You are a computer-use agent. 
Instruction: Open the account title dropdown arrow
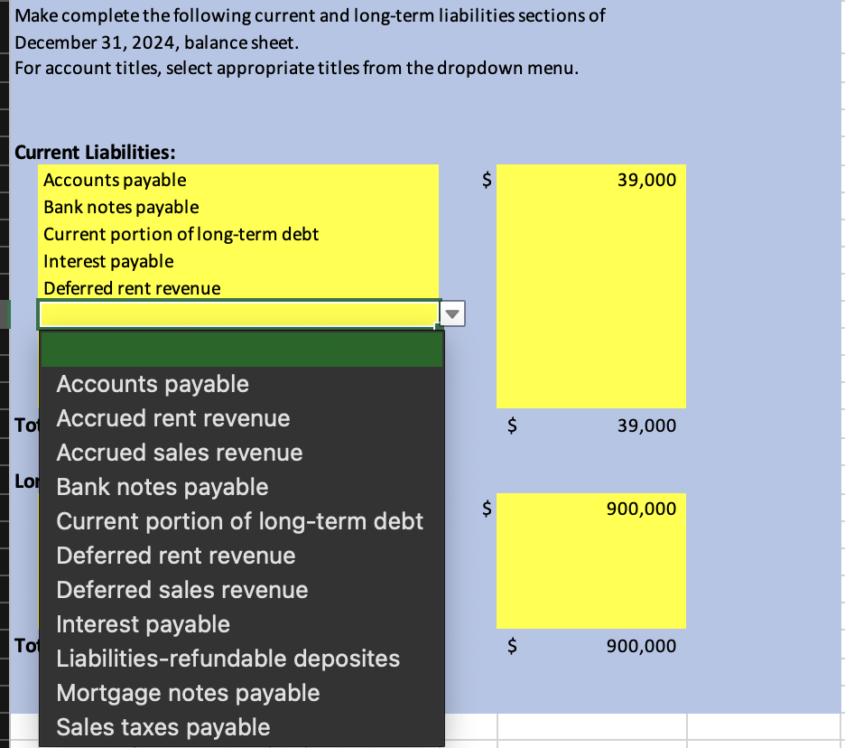point(450,313)
